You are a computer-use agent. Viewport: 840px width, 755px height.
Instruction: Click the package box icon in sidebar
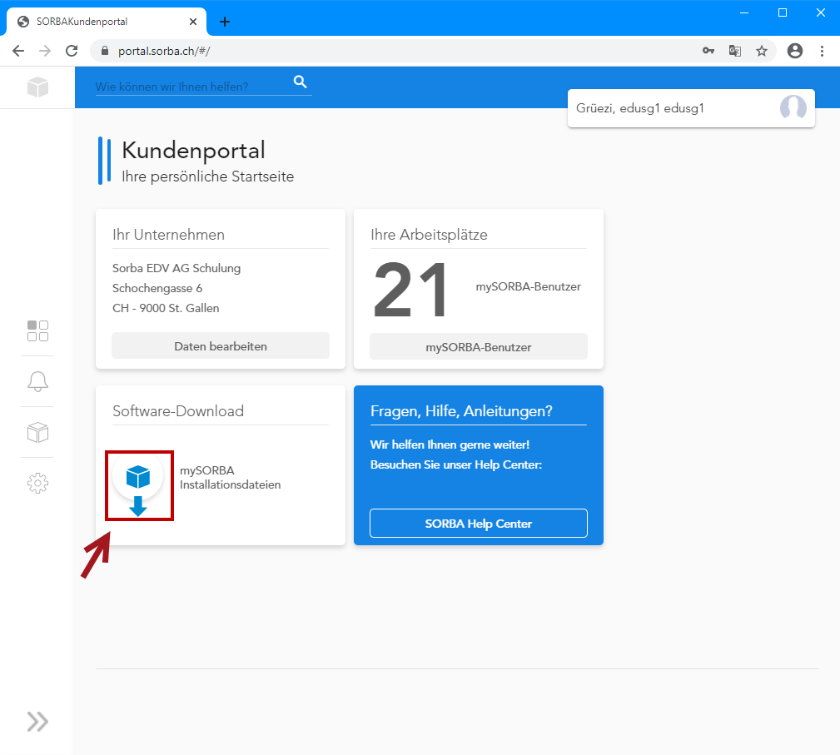pos(37,432)
